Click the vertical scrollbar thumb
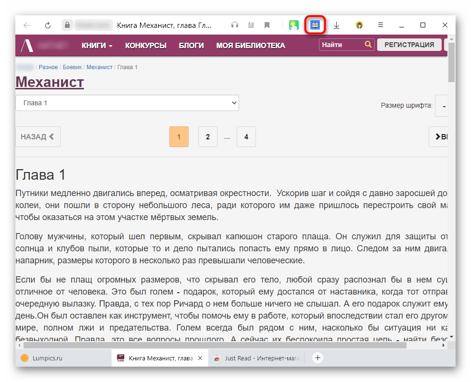Viewport: 471px width, 382px height. click(x=451, y=62)
